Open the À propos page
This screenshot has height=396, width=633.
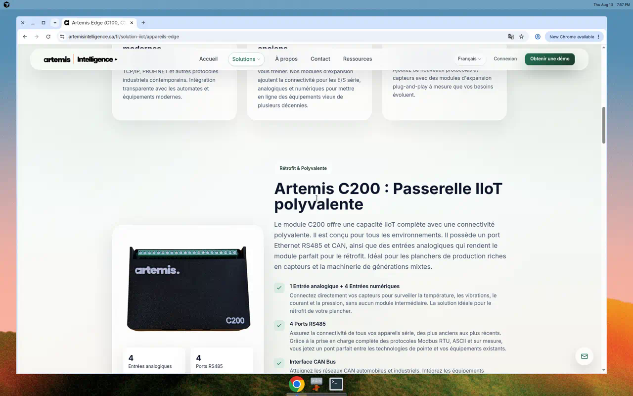[286, 59]
